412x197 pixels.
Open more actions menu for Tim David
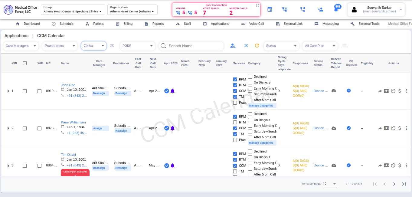pos(407,165)
